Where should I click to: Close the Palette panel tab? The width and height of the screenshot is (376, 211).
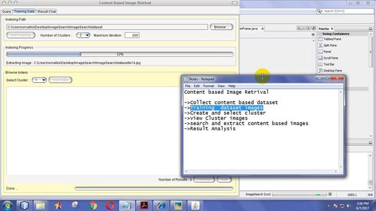click(332, 29)
